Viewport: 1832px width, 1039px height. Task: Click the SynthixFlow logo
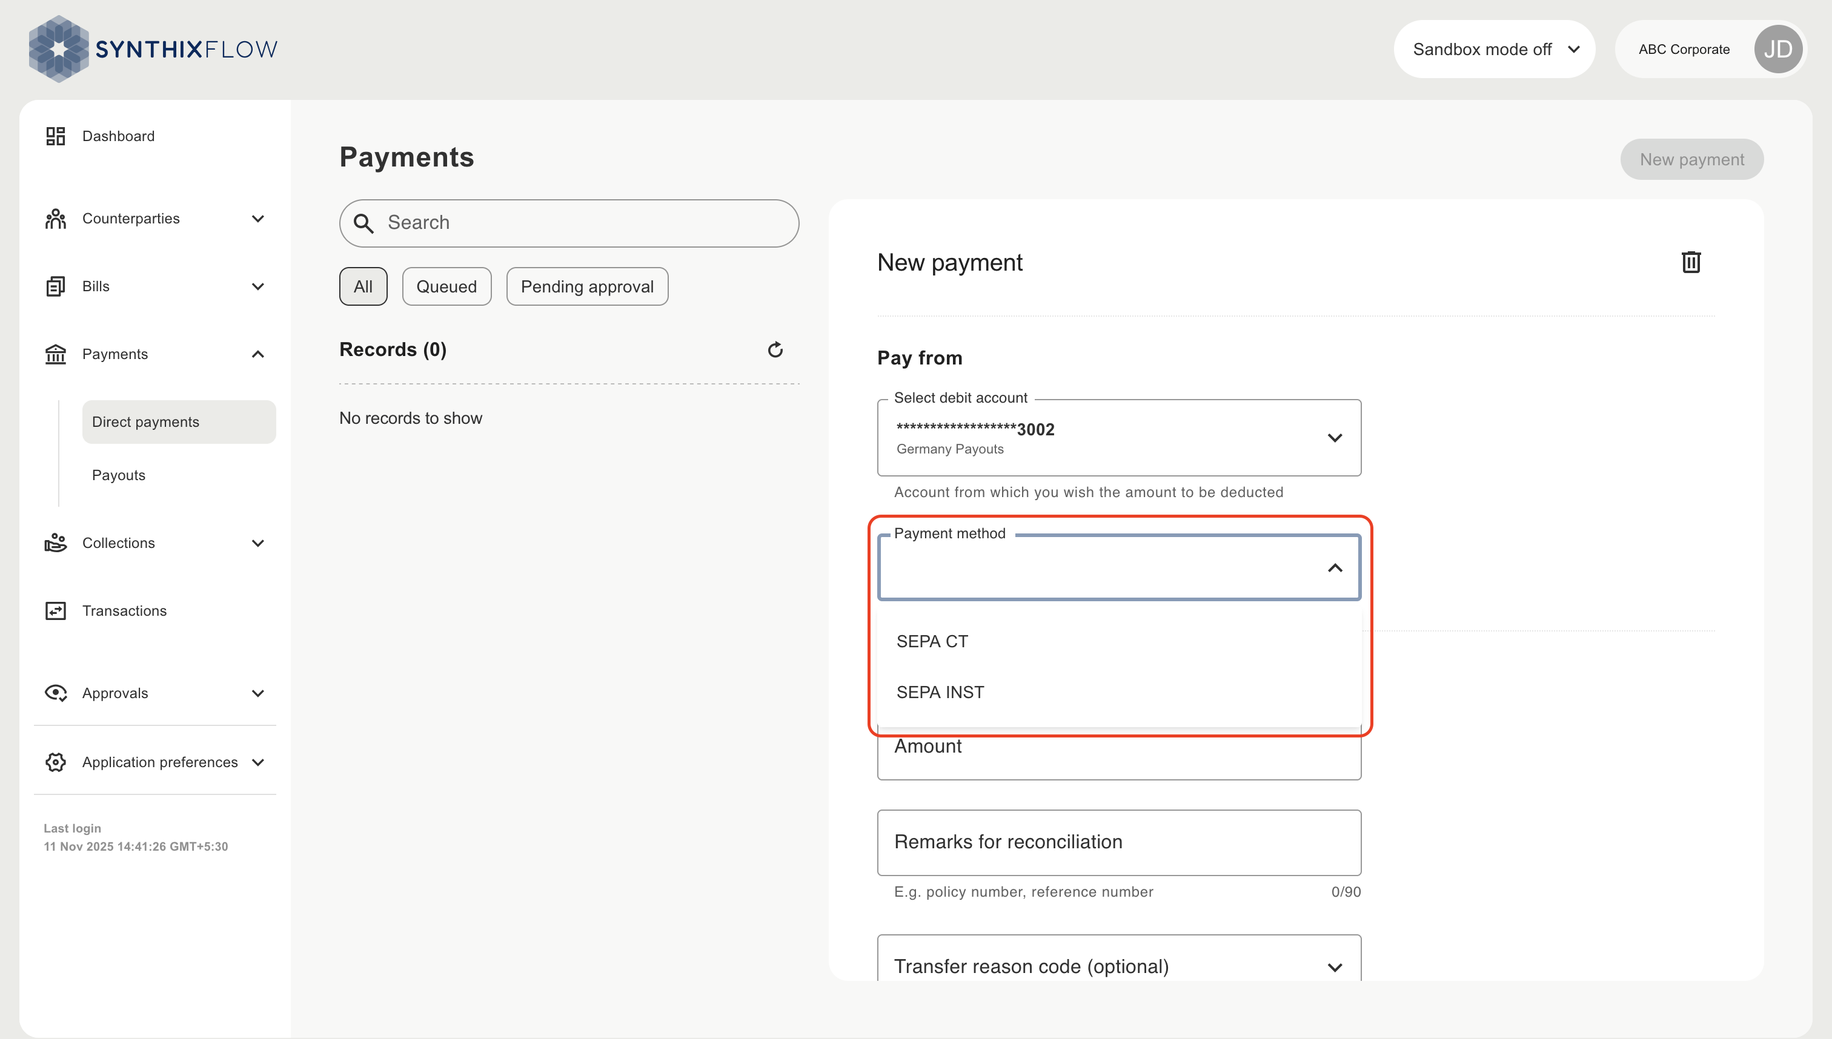153,48
